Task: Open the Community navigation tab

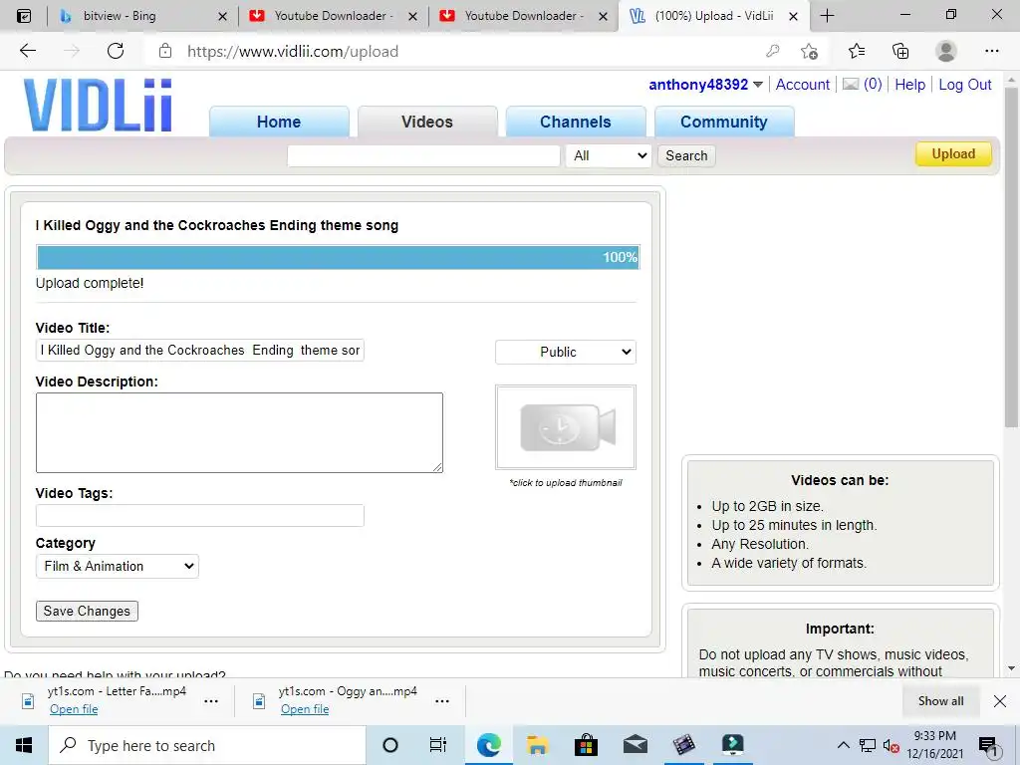Action: (724, 122)
